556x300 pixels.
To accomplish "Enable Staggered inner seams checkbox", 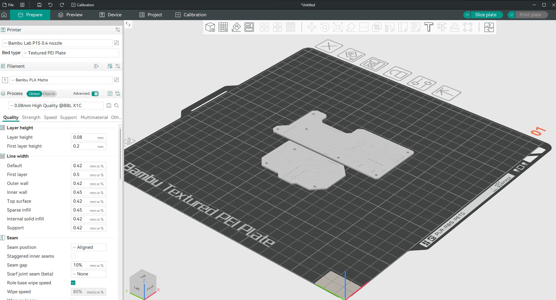I will tap(73, 256).
